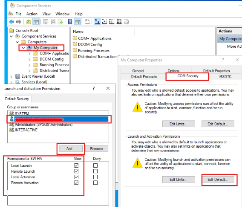Click Add... to add a user

(71, 149)
